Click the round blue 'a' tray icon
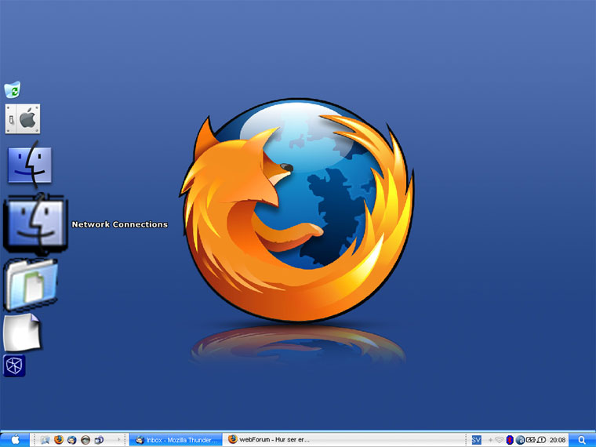This screenshot has width=596, height=447. [520, 440]
